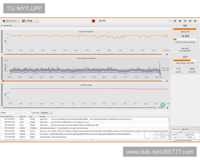200x160 pixels.
Task: Open settings via the gear icon
Action: pos(185,21)
